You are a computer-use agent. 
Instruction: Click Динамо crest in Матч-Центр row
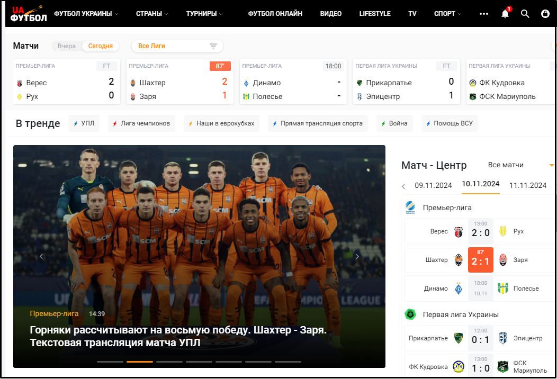(x=459, y=288)
